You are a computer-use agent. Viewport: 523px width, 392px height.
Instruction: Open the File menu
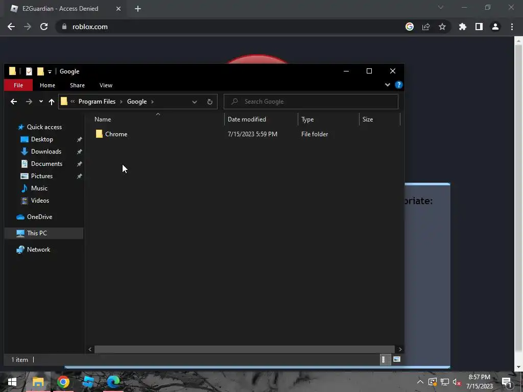18,85
